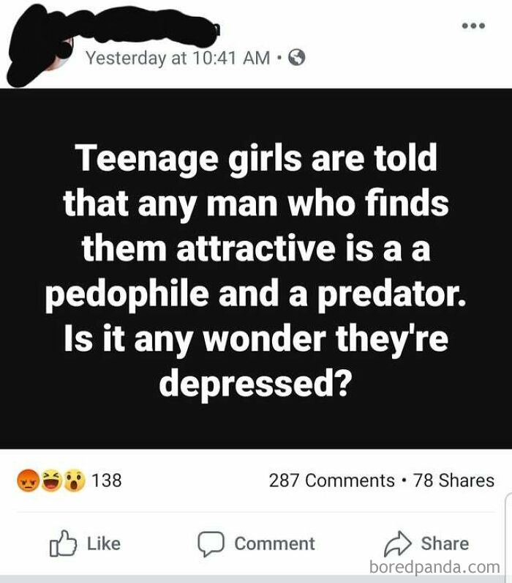Click the Share button label
This screenshot has width=512, height=583.
coord(445,543)
